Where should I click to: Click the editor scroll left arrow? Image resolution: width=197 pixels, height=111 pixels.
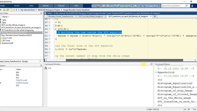tap(46, 60)
